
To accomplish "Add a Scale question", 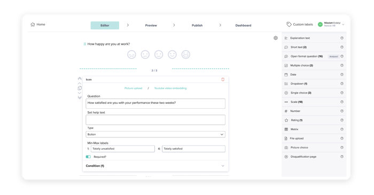I will click(x=314, y=102).
